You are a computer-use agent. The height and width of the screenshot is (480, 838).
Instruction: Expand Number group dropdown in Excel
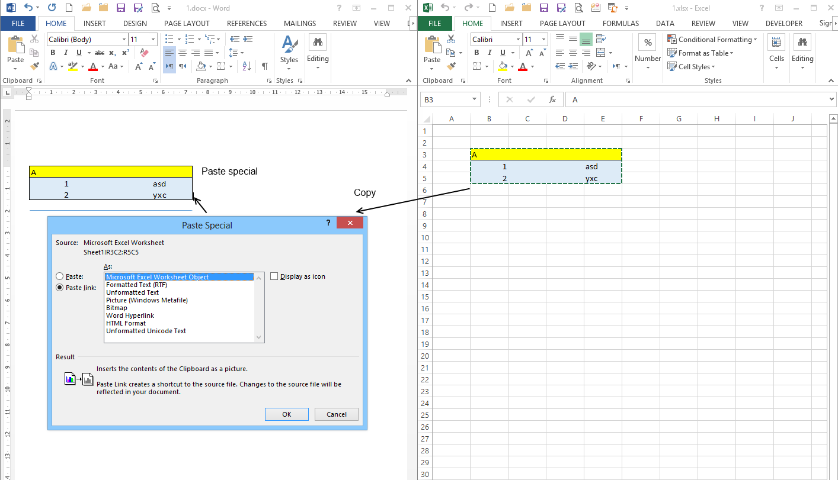(x=648, y=67)
